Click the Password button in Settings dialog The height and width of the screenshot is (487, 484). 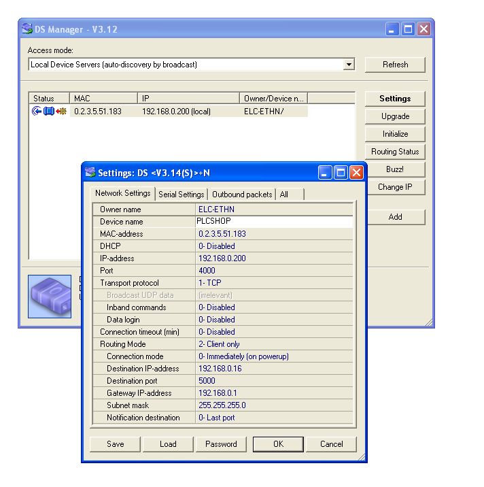pyautogui.click(x=221, y=444)
